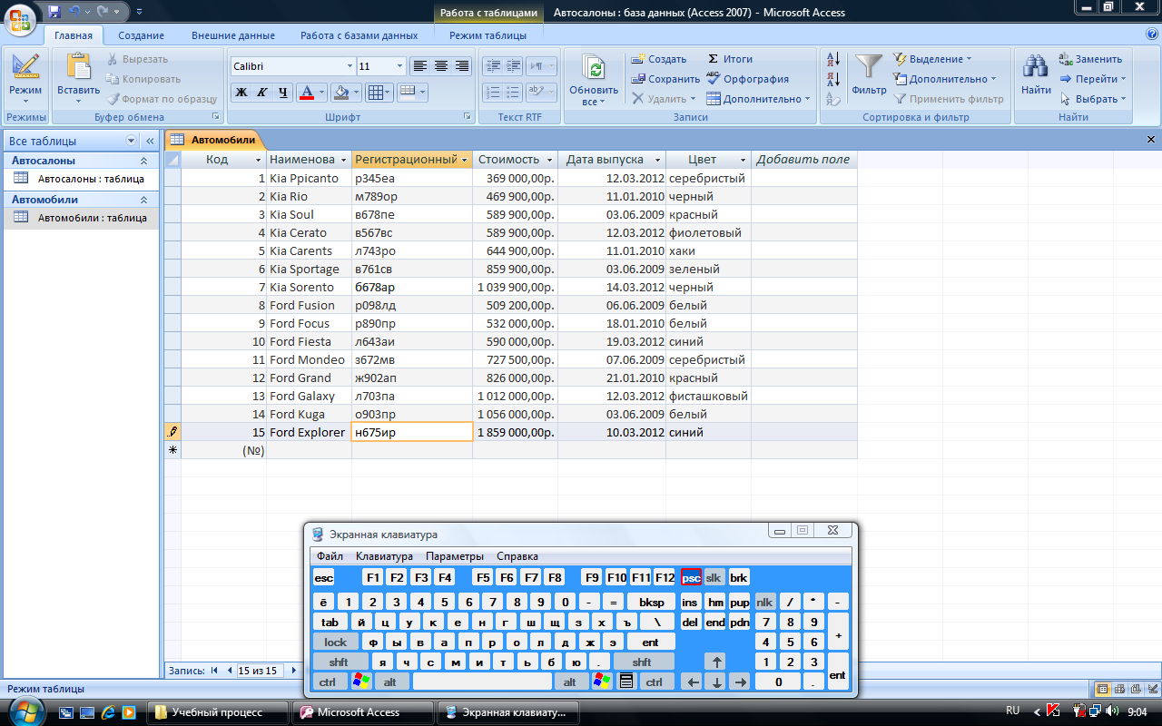Screen dimensions: 1162x726
Task: Switch to the Внешние данные tab
Action: [233, 35]
